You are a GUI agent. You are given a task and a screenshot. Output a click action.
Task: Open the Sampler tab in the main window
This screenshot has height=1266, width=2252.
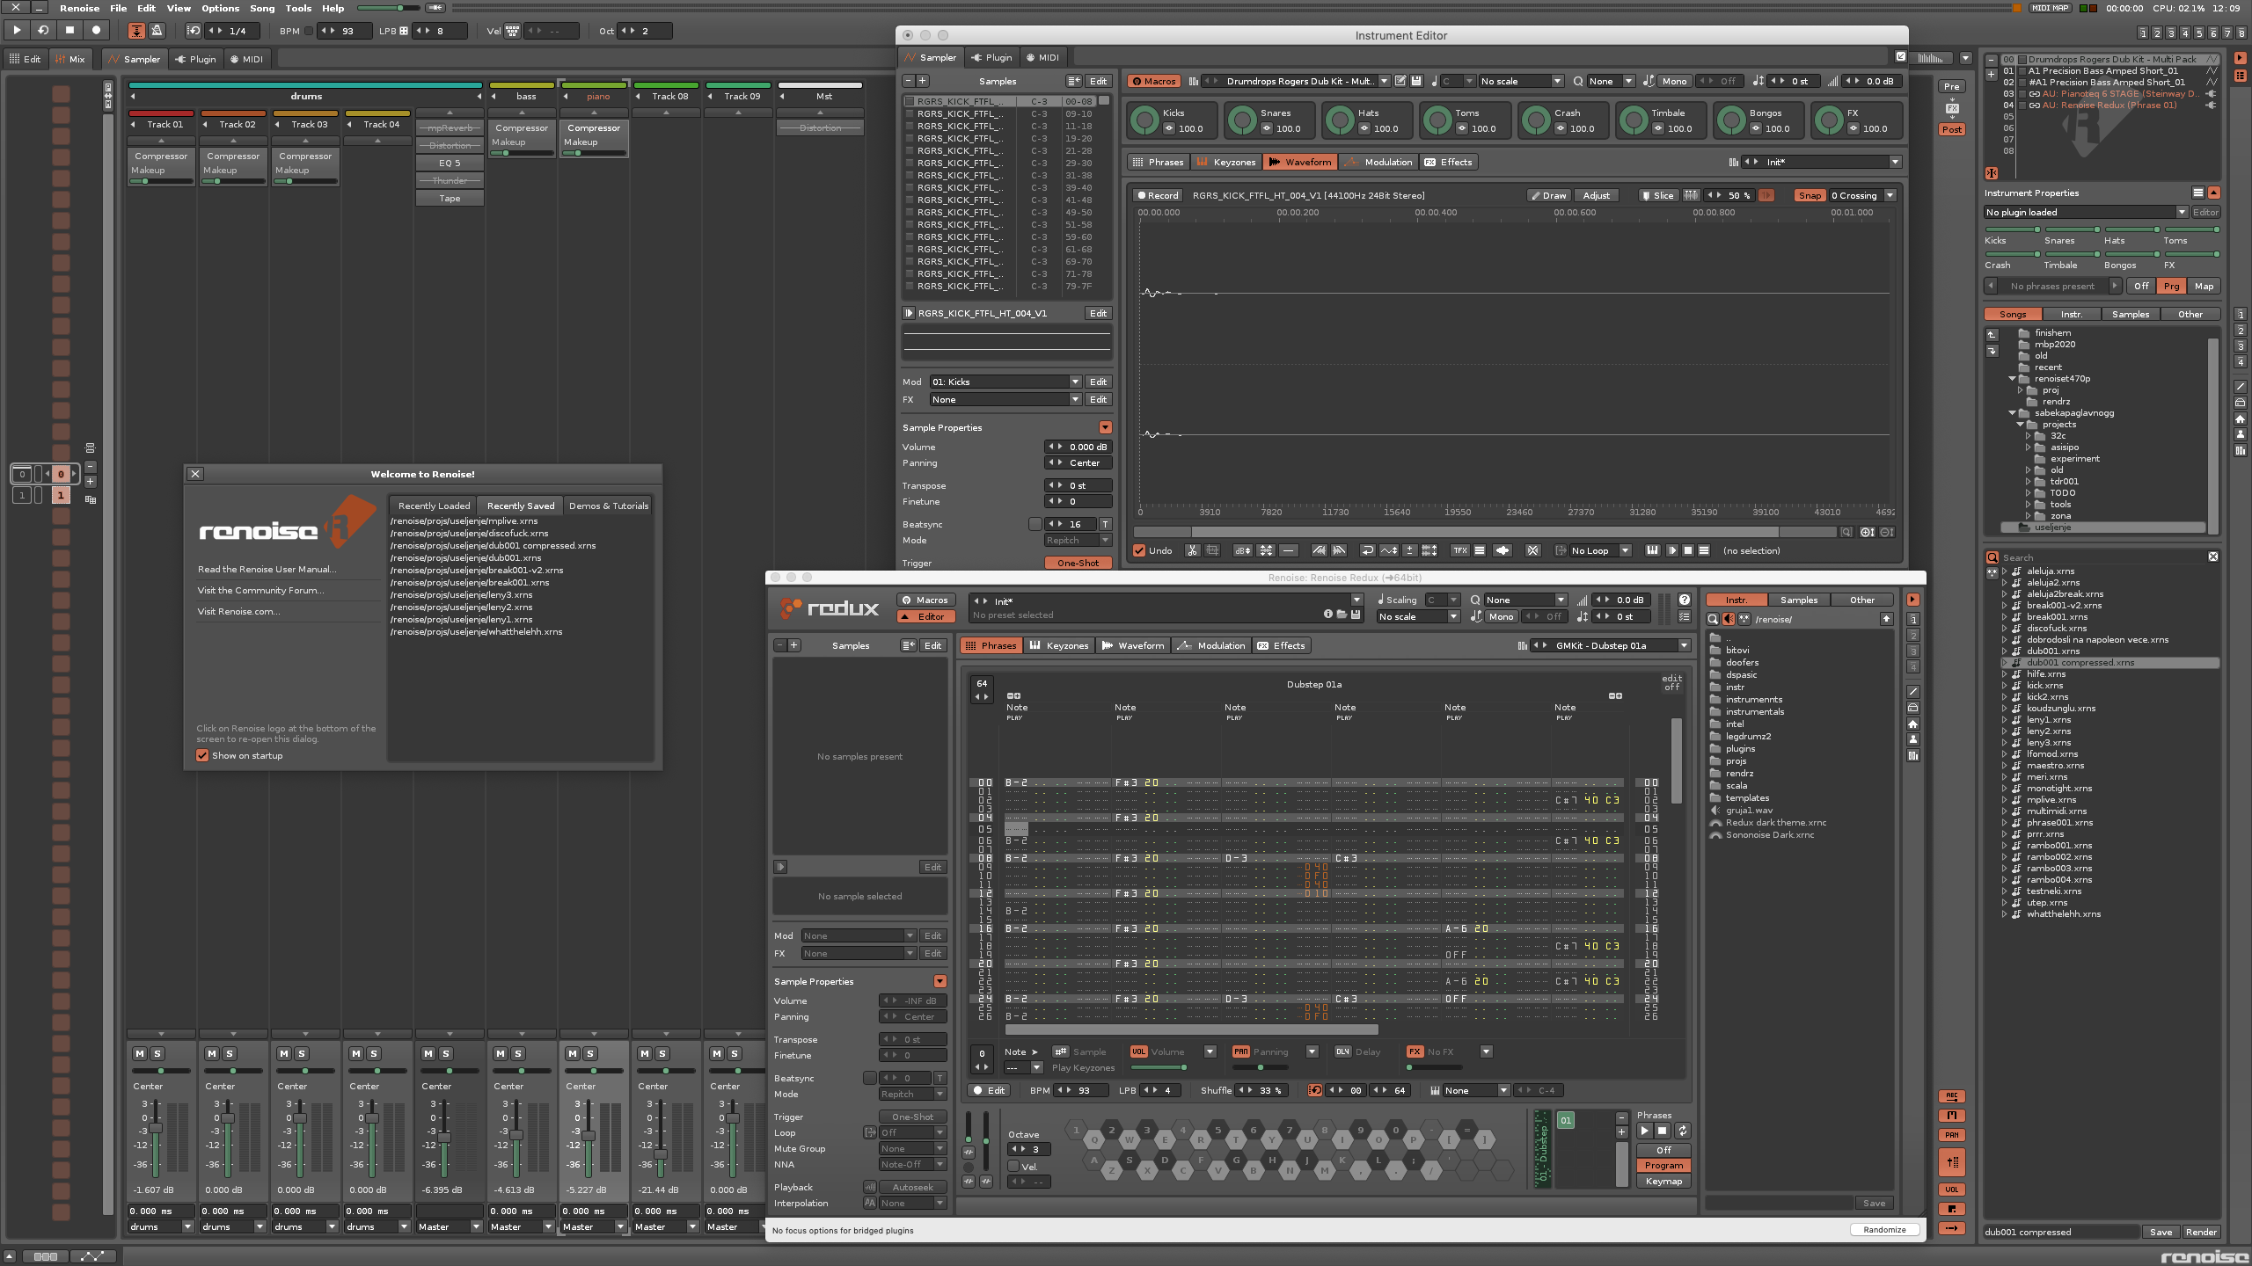135,59
